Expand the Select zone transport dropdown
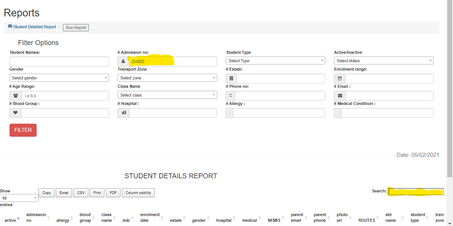Screen dimensions: 453x226 pyautogui.click(x=167, y=78)
